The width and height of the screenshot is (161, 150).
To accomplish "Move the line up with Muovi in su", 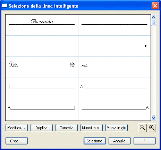I will 92,128.
